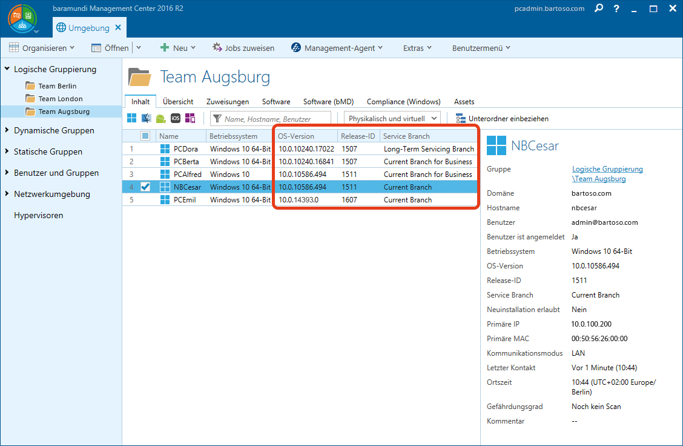This screenshot has width=683, height=446.
Task: Toggle the select-all checkbox in table header
Action: click(x=145, y=136)
